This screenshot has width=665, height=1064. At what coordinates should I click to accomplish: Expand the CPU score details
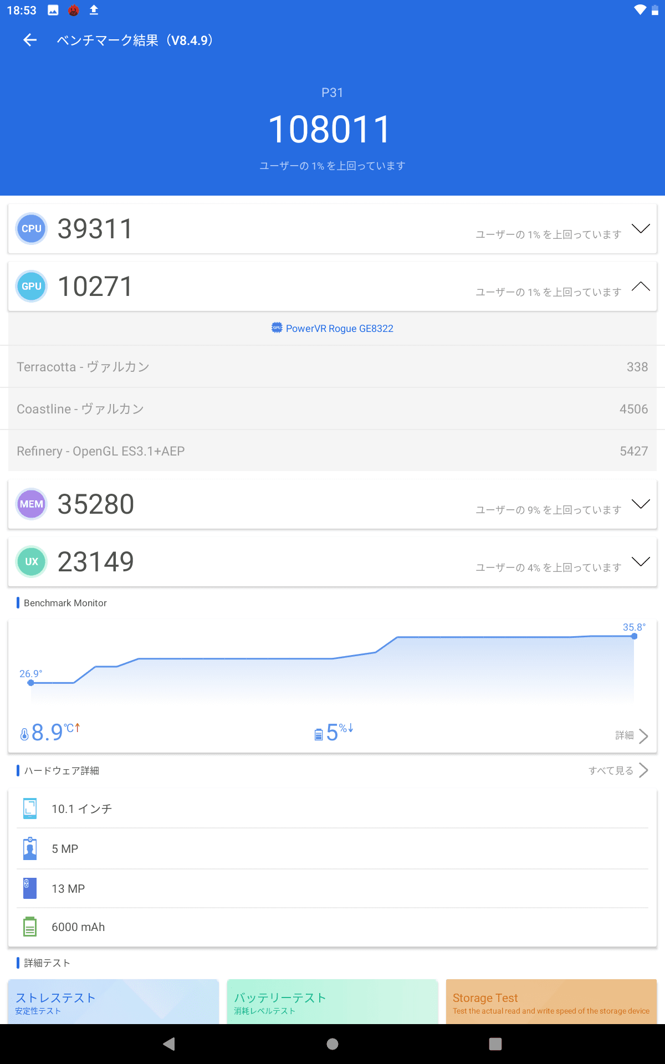(x=641, y=229)
